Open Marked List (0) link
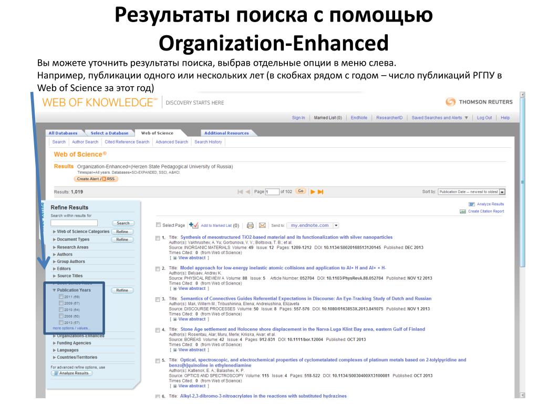This screenshot has height=404, width=538. pos(328,118)
